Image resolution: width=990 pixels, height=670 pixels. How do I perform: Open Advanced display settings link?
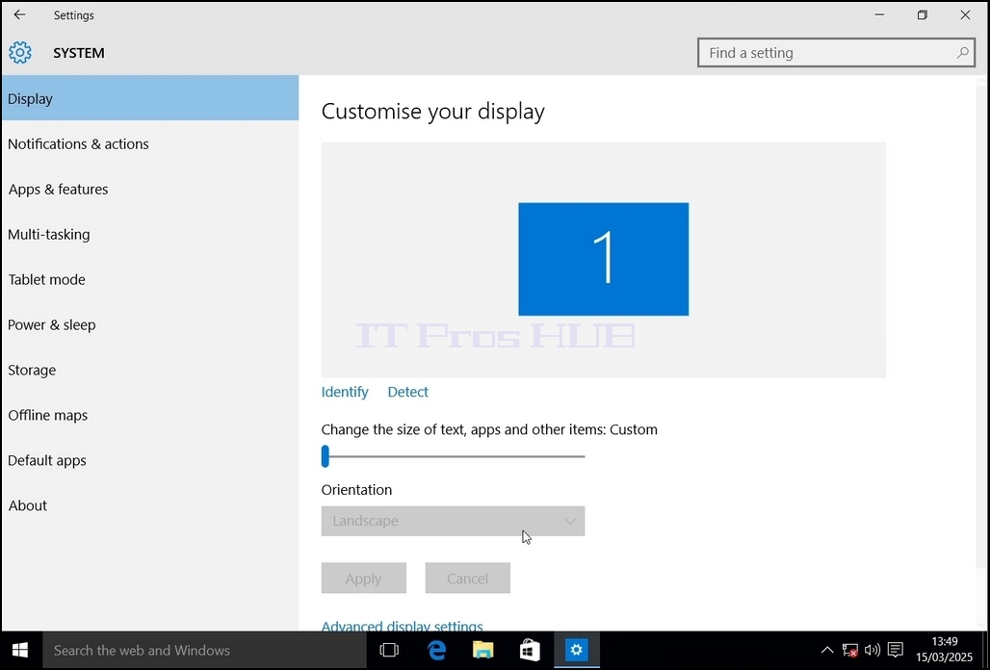tap(403, 626)
